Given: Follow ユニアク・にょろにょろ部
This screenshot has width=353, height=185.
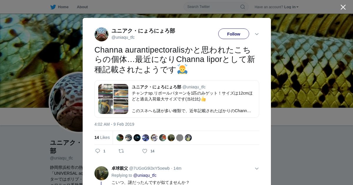Looking at the screenshot, I should click(x=234, y=34).
